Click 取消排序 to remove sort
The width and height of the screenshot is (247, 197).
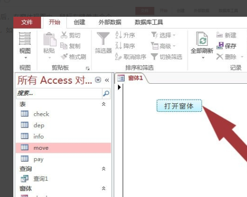pos(130,57)
